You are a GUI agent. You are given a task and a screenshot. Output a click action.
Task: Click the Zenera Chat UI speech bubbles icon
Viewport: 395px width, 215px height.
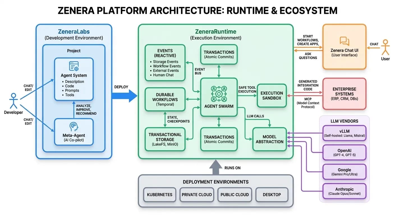tap(344, 41)
